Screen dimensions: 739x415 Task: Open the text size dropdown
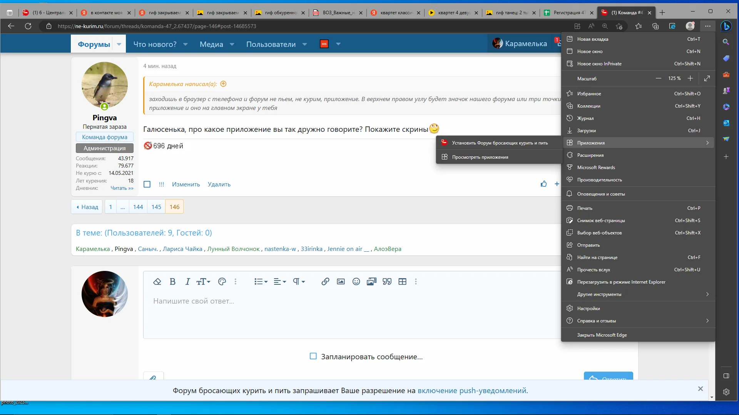click(x=203, y=282)
